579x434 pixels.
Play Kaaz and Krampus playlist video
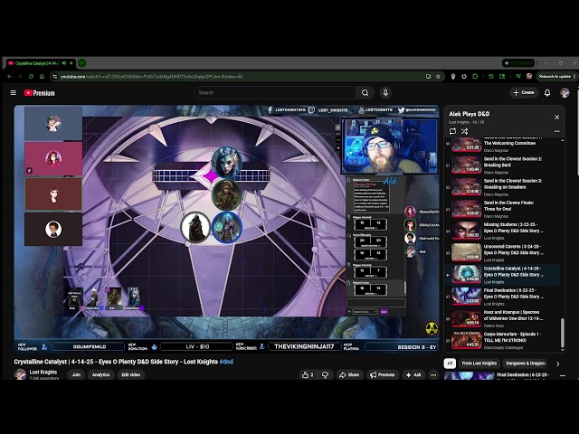pos(503,318)
